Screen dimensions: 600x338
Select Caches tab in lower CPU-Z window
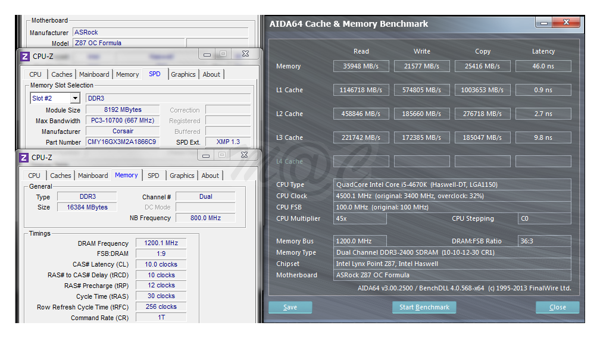pos(60,176)
